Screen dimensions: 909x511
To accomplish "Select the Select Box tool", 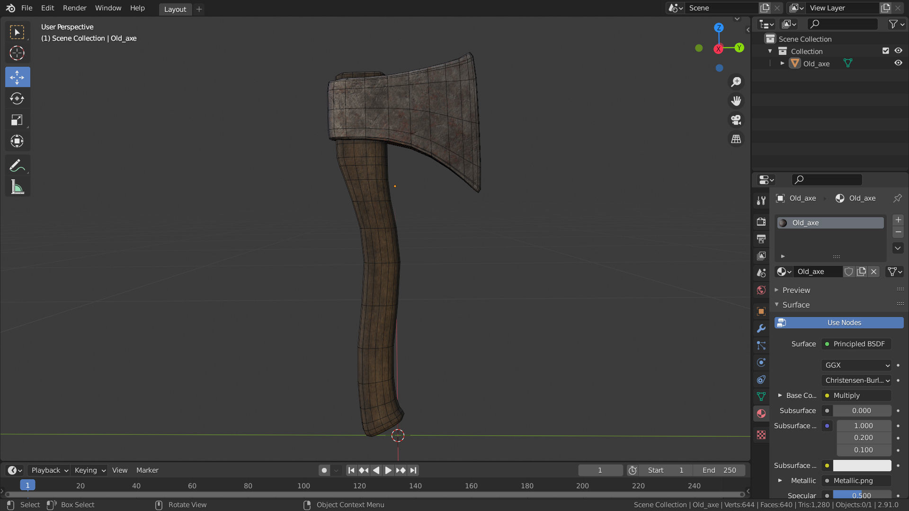I will pos(18,32).
